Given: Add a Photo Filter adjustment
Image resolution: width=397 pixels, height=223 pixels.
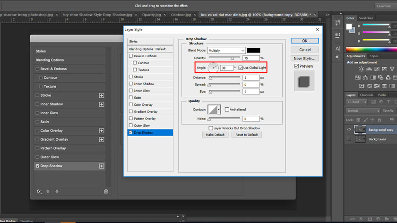Looking at the screenshot, I should coord(380,77).
